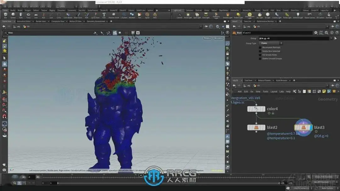340x191 pixels.
Task: Add a Stereo Camera
Action: (310, 15)
